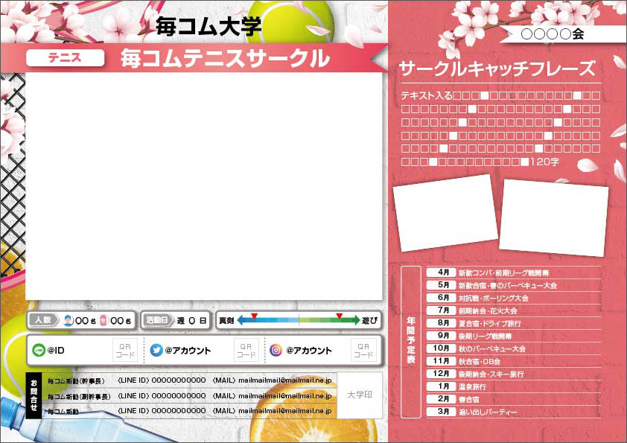Select the 8月 month label
This screenshot has width=627, height=443.
click(x=442, y=323)
